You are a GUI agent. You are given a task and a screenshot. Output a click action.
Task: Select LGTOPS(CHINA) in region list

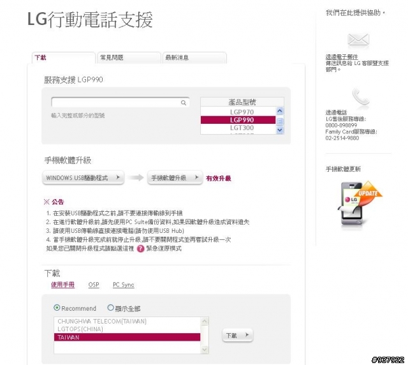127,329
